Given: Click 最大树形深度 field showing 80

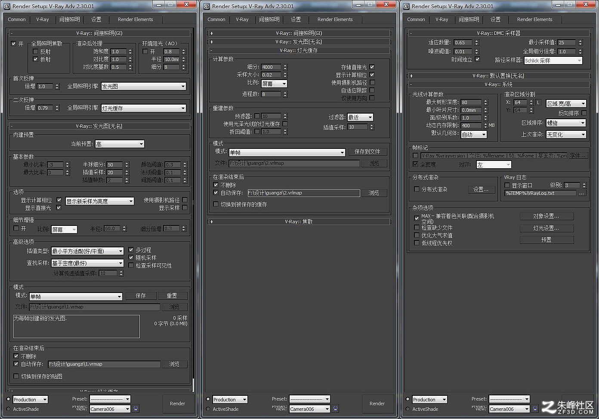Looking at the screenshot, I should pyautogui.click(x=471, y=102).
